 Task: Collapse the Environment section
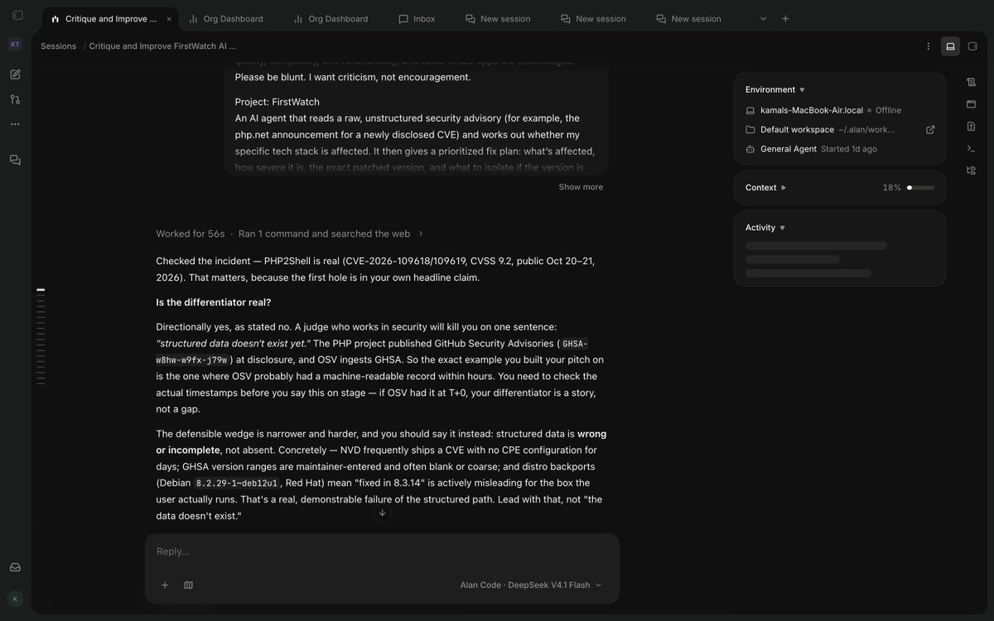coord(775,89)
